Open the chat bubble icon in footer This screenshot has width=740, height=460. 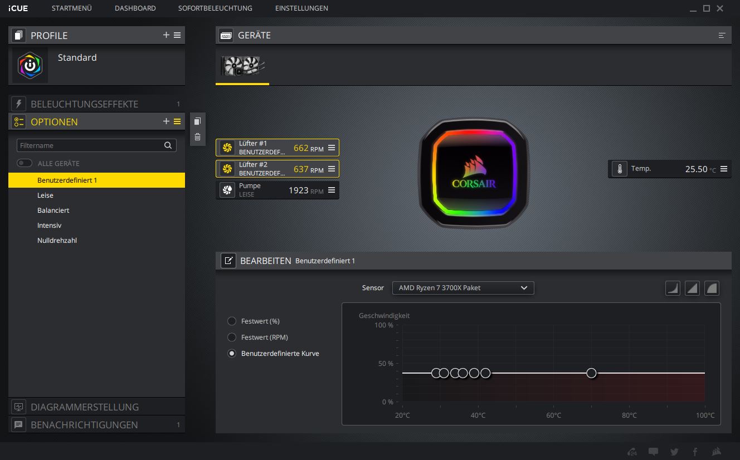653,452
